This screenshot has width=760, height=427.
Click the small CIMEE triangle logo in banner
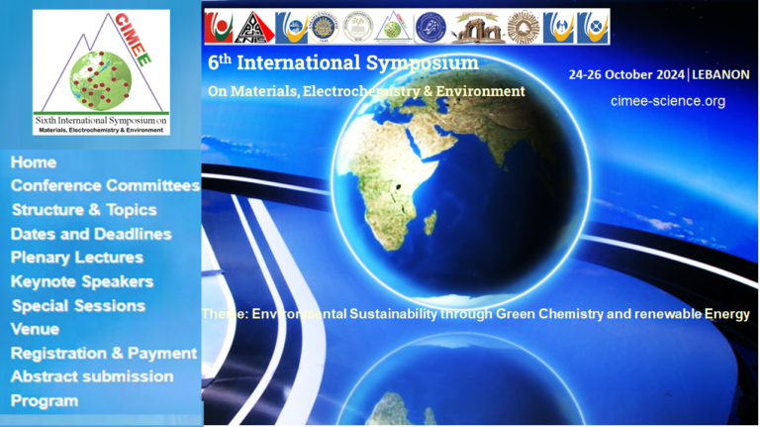click(x=393, y=28)
